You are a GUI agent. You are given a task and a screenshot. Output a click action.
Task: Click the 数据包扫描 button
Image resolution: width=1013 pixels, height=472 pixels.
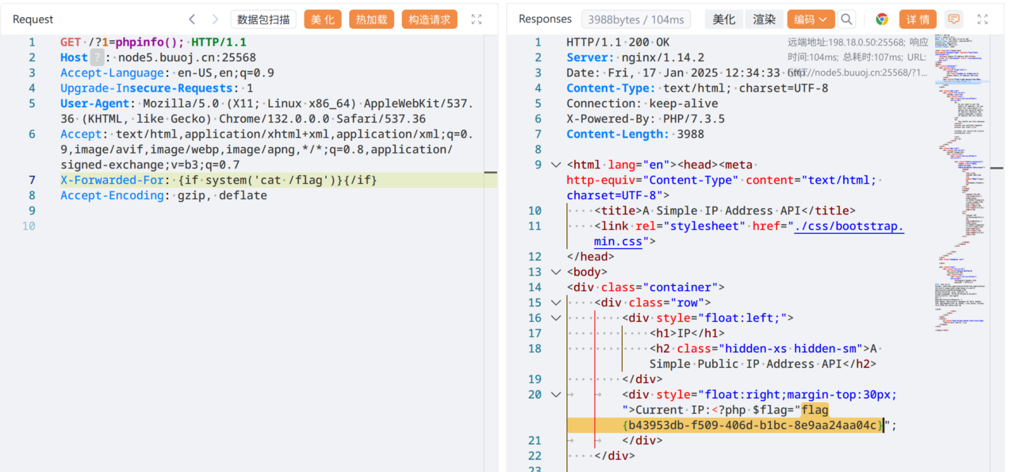coord(263,19)
